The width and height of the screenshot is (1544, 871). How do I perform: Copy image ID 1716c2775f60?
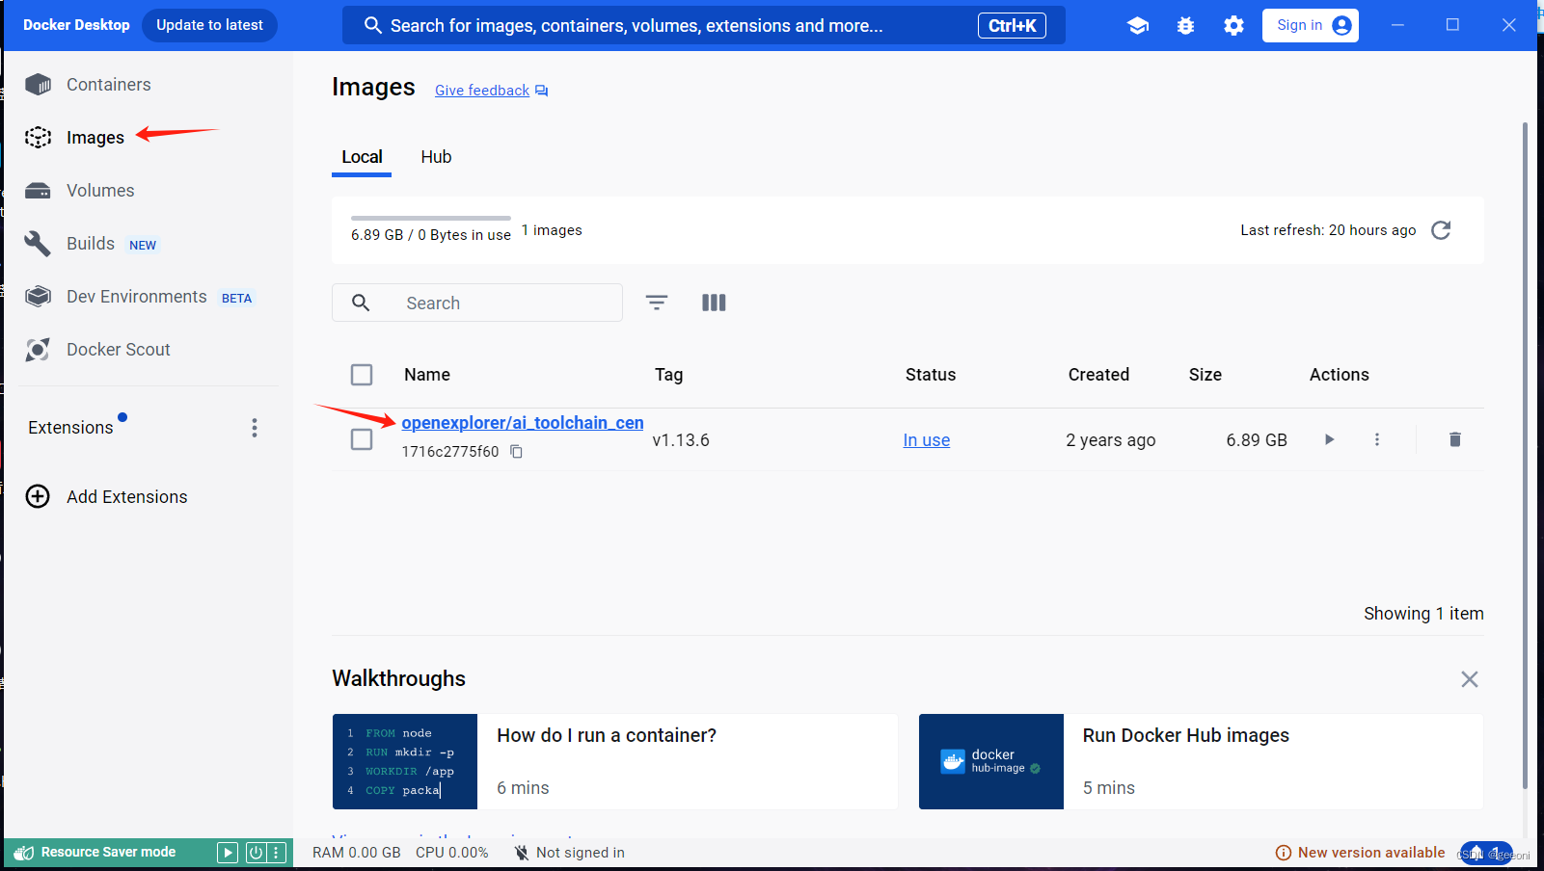[516, 452]
